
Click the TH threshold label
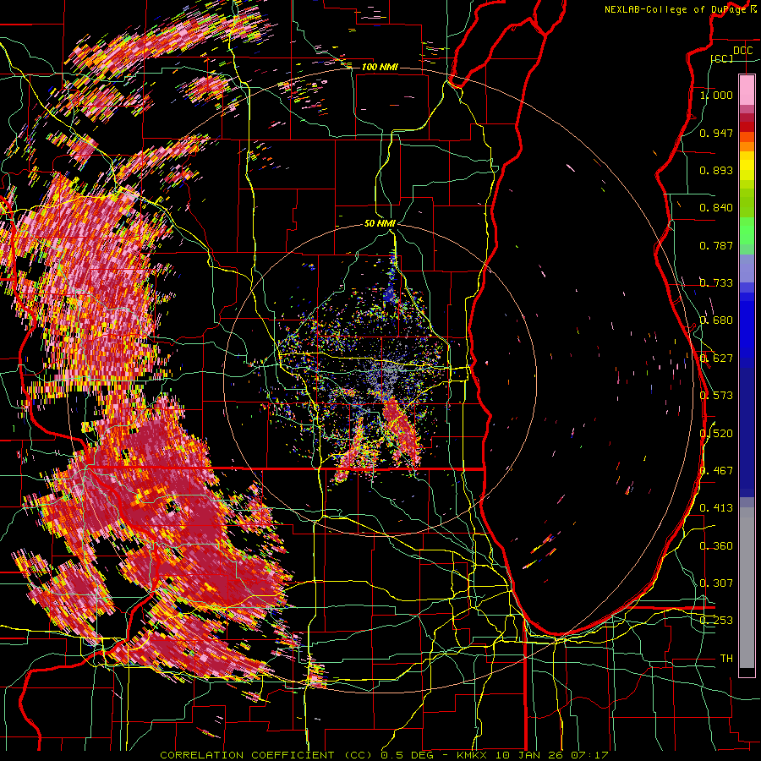click(x=726, y=659)
